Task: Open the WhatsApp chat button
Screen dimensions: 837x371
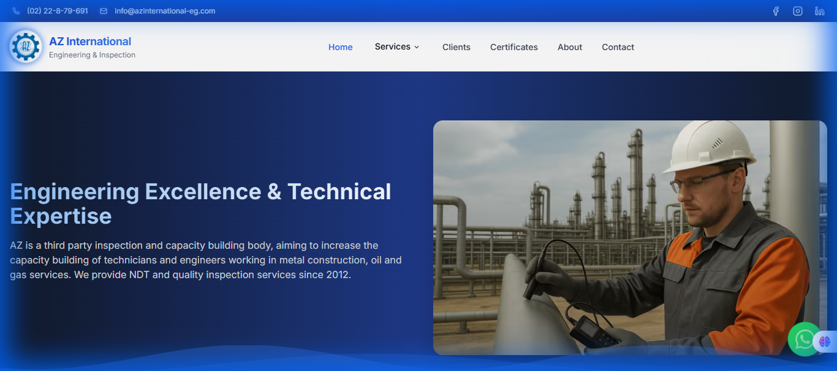Action: (804, 340)
